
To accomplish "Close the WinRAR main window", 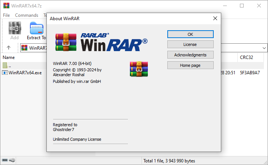I will (259, 6).
